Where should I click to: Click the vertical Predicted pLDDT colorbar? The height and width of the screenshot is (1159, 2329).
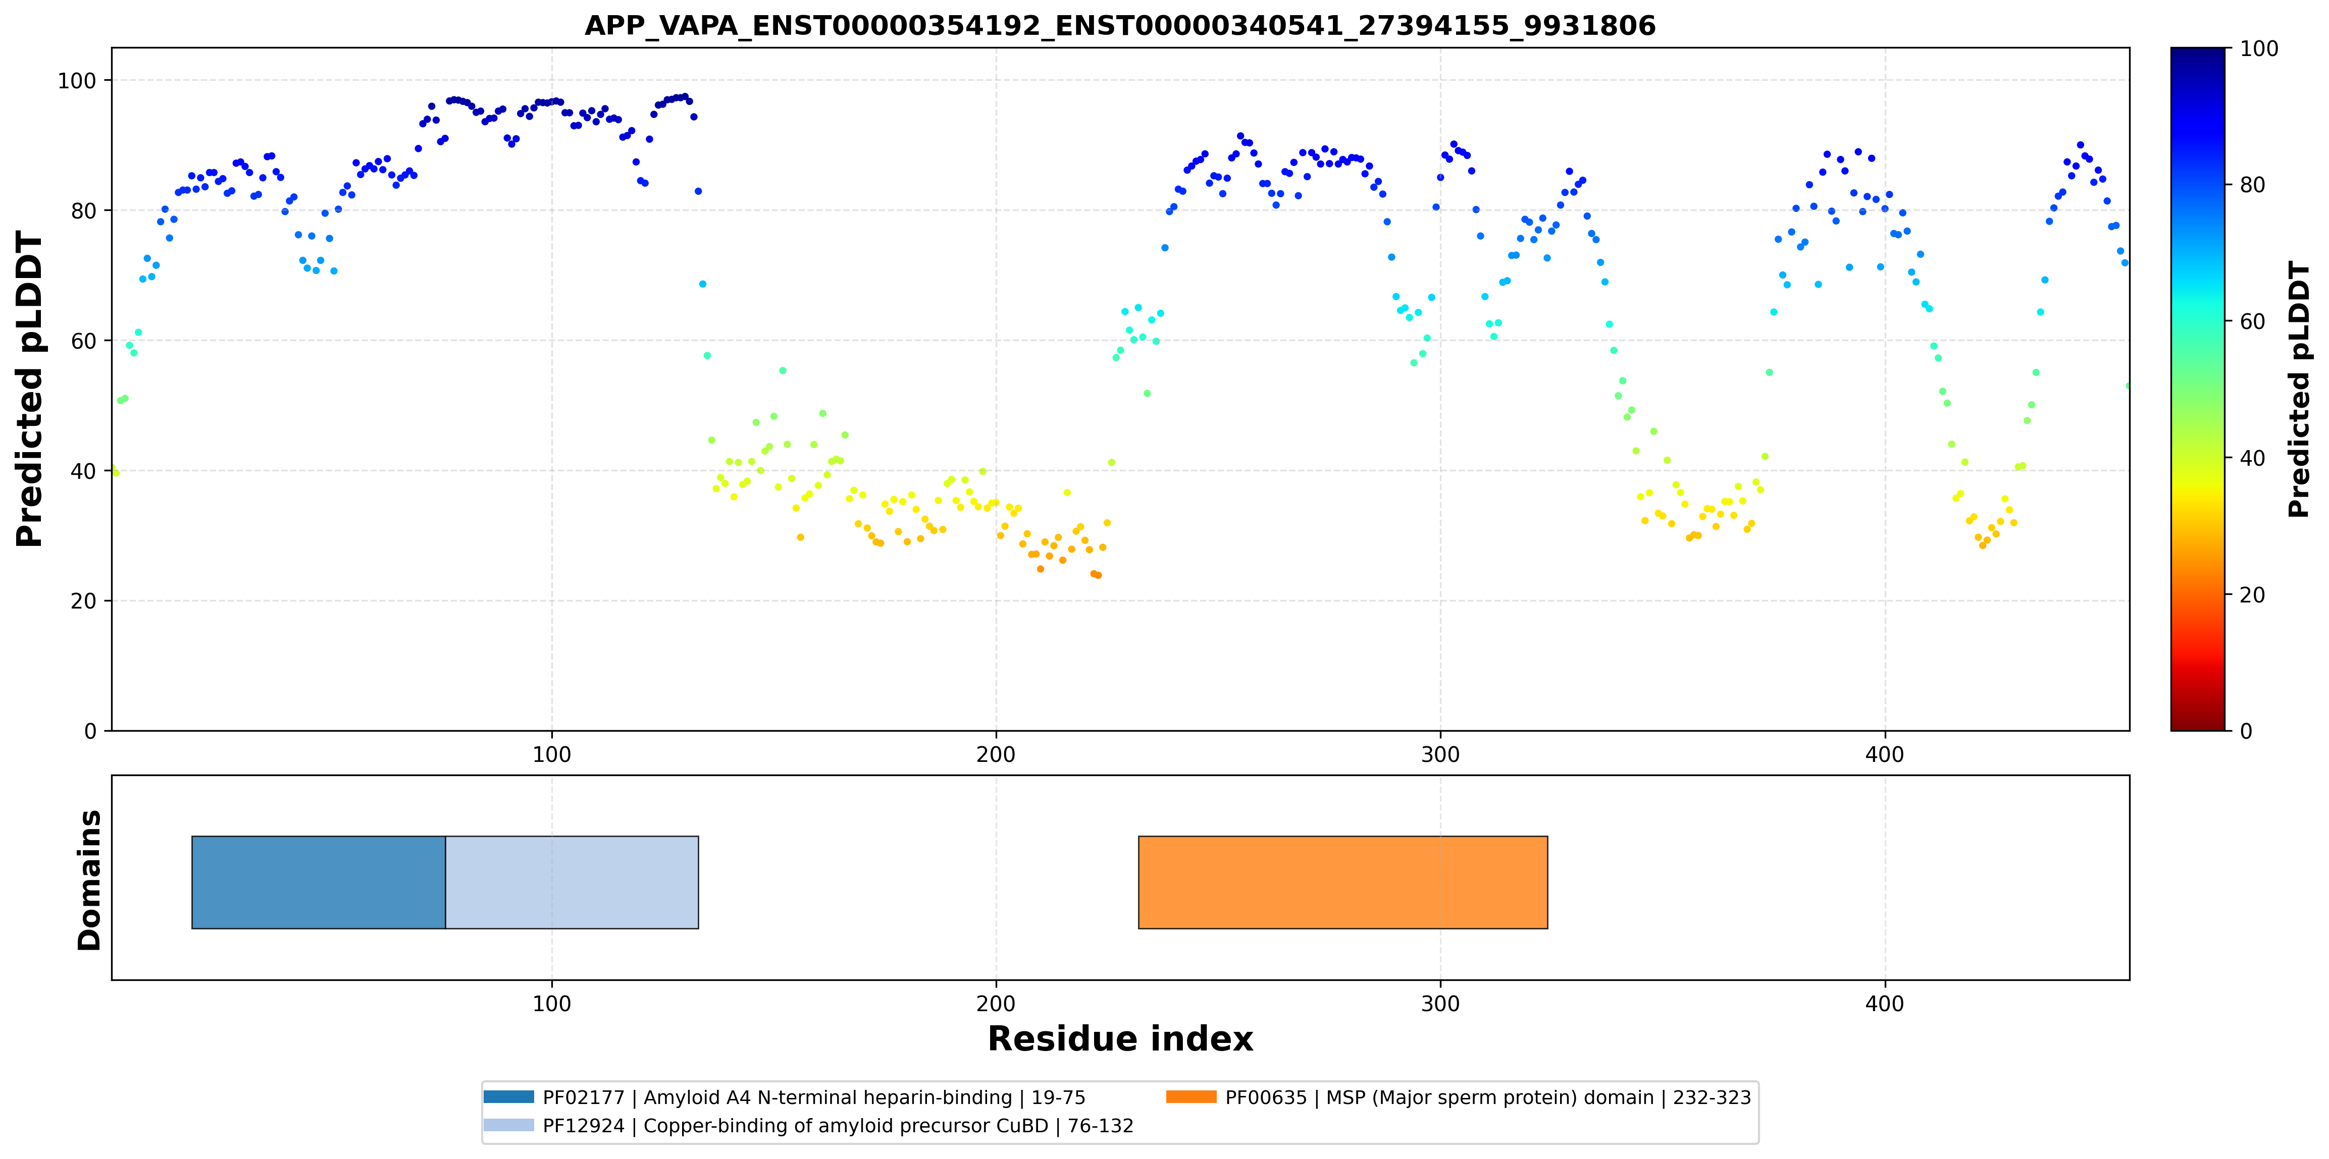click(2197, 390)
